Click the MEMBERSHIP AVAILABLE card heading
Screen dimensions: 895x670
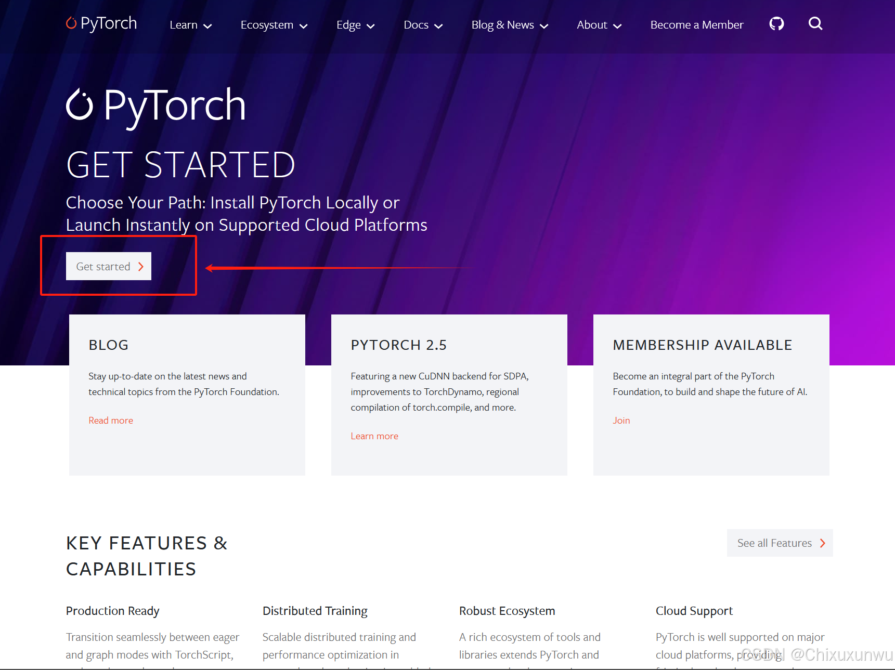[703, 345]
